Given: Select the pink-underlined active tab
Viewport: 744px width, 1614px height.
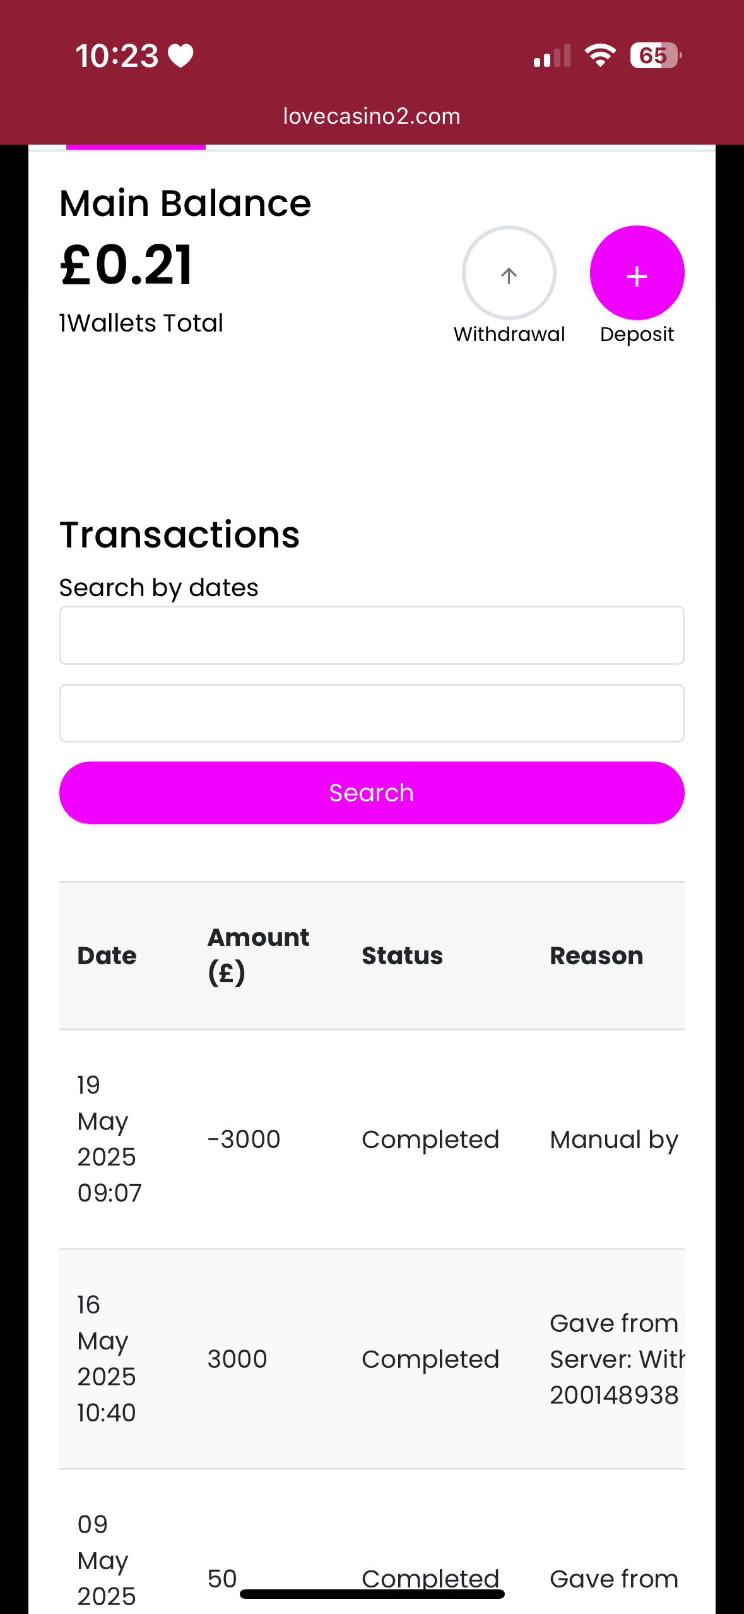Looking at the screenshot, I should click(x=136, y=147).
